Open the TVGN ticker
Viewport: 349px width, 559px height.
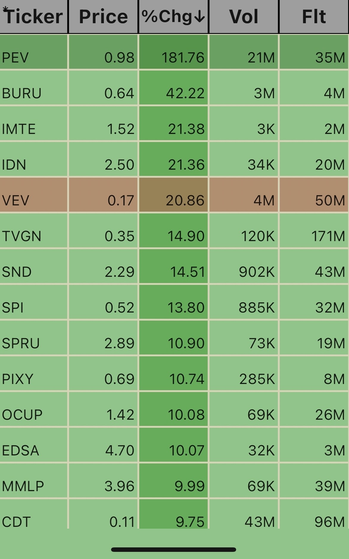point(21,236)
